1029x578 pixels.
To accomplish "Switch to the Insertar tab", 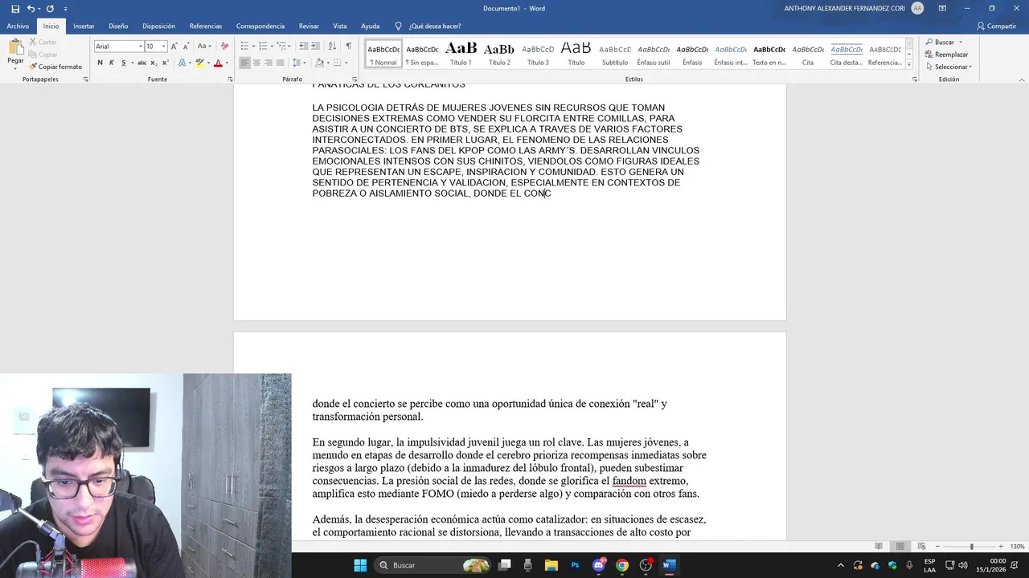I will pos(84,26).
